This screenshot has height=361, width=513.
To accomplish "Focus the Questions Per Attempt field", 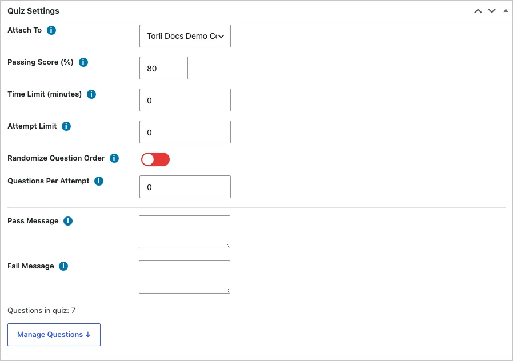I will pyautogui.click(x=185, y=187).
